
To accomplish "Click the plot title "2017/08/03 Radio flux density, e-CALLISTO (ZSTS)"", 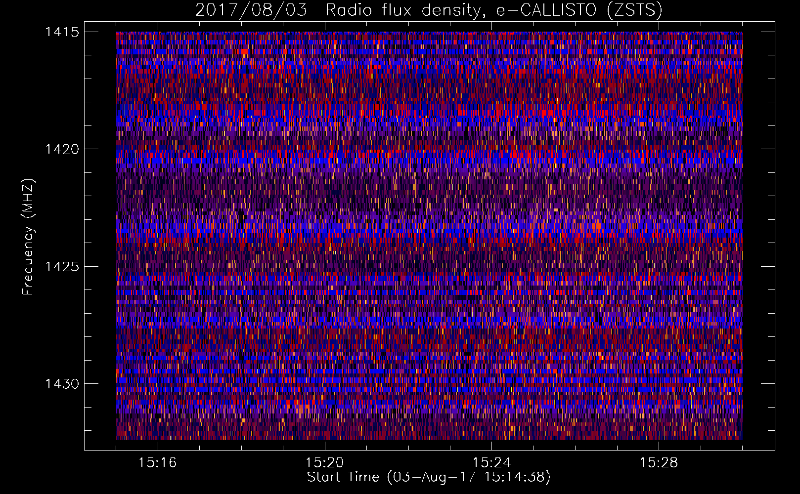I will (x=429, y=10).
